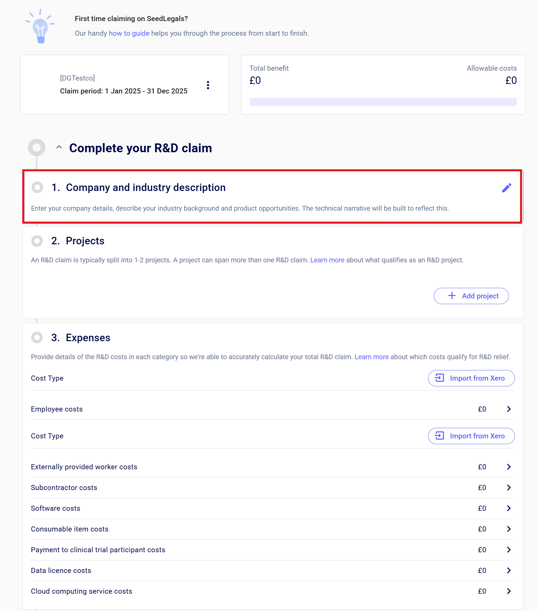Viewport: 538px width, 611px height.
Task: Open the three-dot menu on DGTestco card
Action: 208,85
